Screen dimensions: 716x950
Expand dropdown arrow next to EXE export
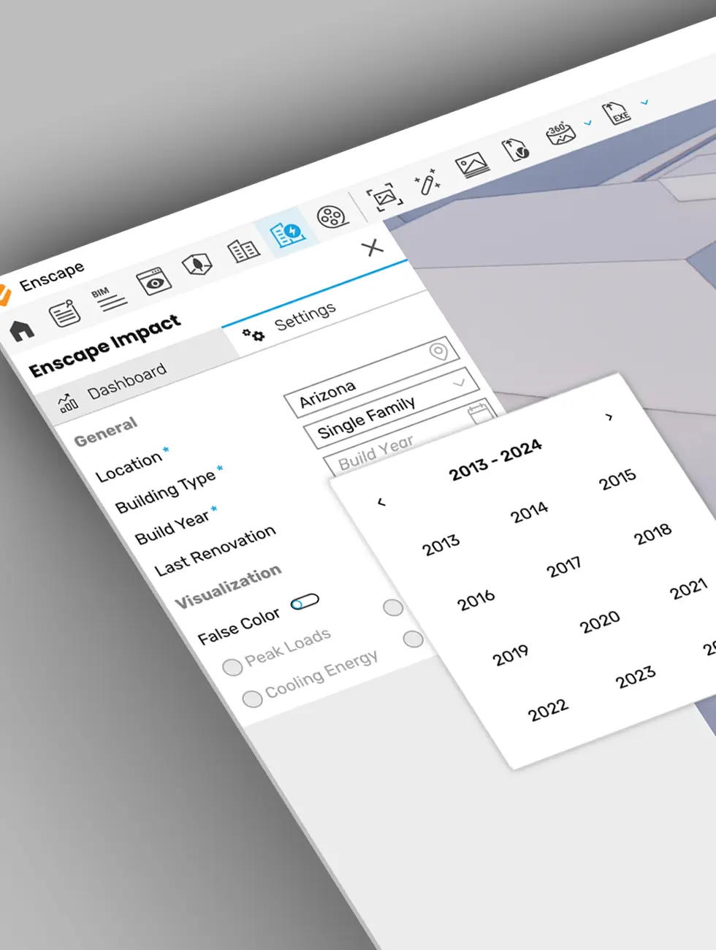pos(644,102)
